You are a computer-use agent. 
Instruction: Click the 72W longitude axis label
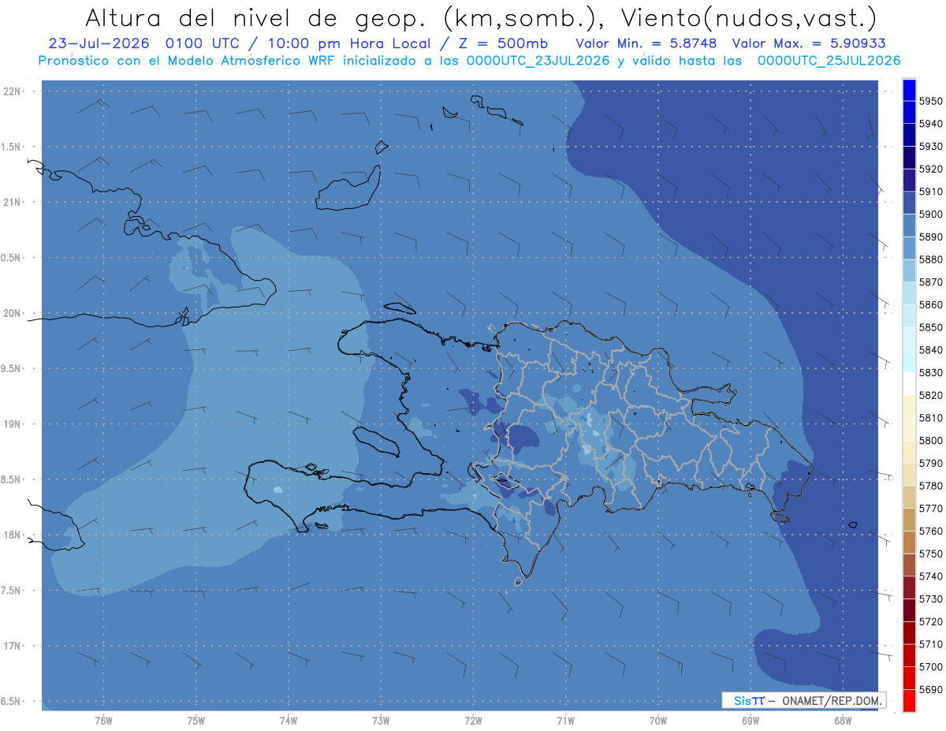pos(474,720)
